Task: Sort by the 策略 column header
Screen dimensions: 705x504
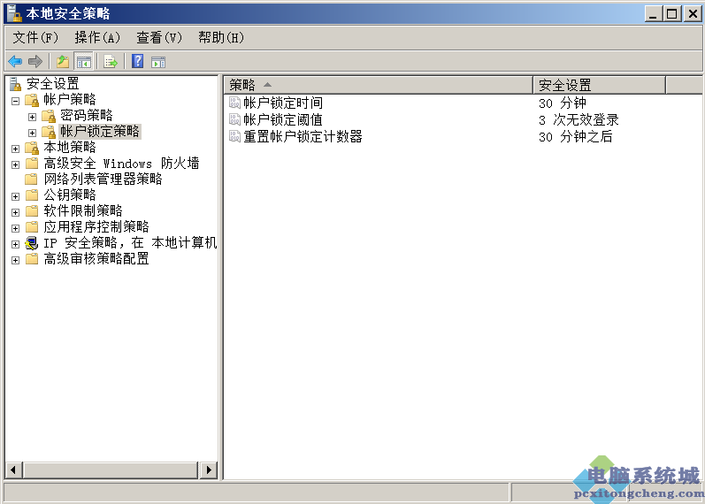Action: 378,85
